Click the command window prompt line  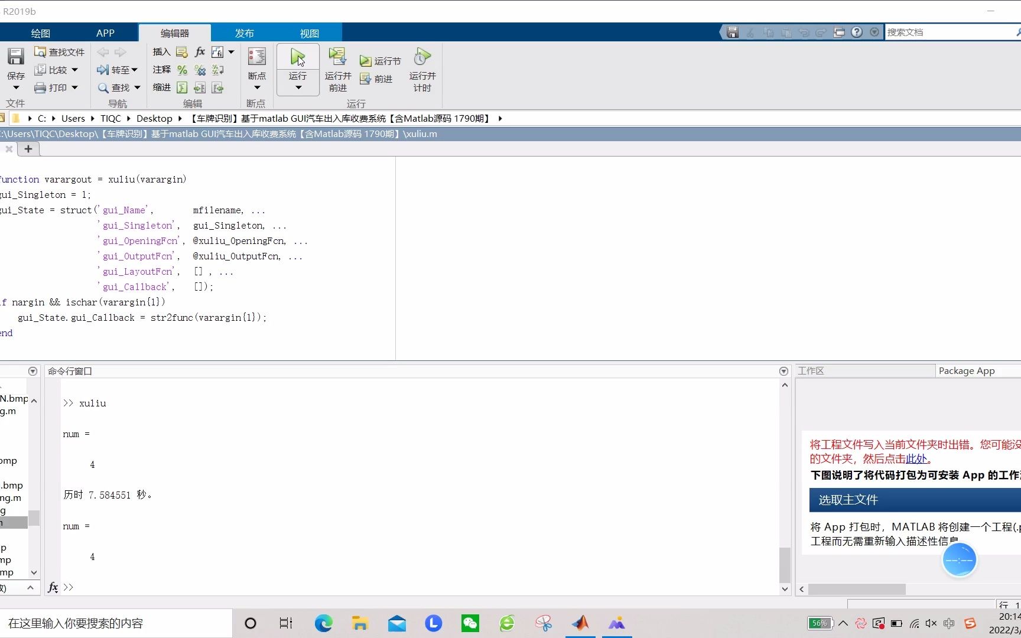coord(420,587)
